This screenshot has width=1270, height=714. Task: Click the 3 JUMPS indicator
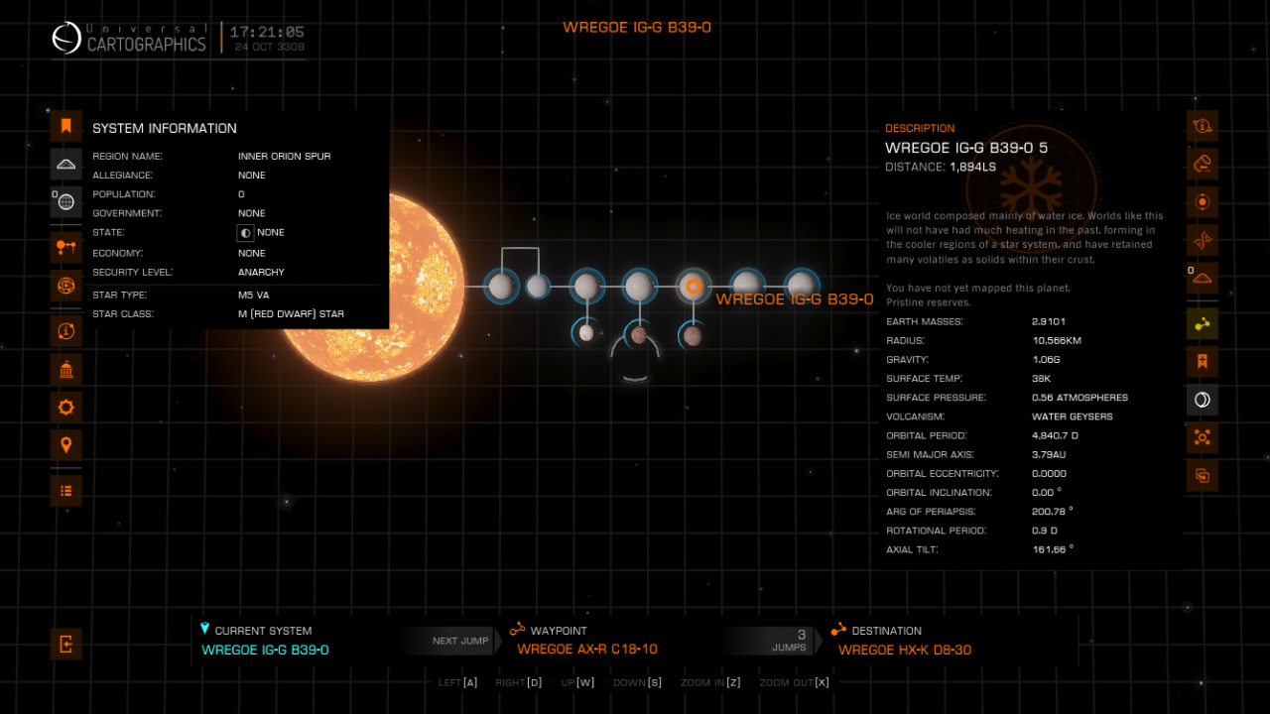(790, 641)
